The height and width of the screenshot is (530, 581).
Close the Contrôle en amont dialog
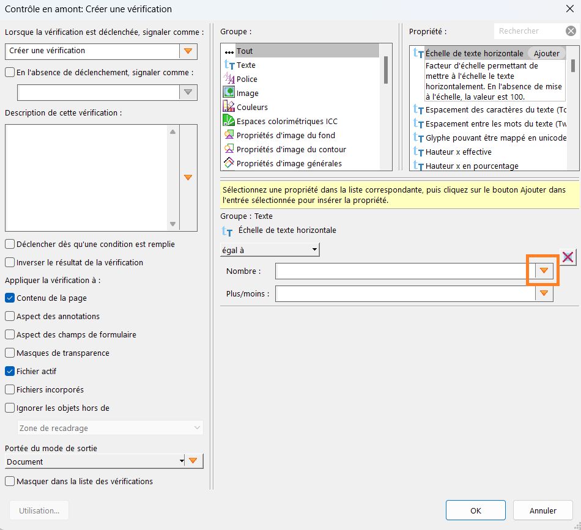[x=570, y=9]
